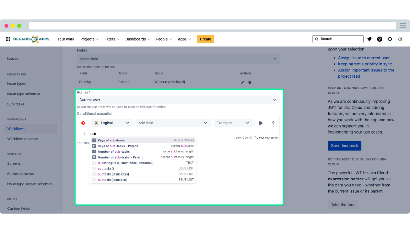Edit the Priority field pencil icon
Viewport: 410px width, 233px height.
pos(242,82)
